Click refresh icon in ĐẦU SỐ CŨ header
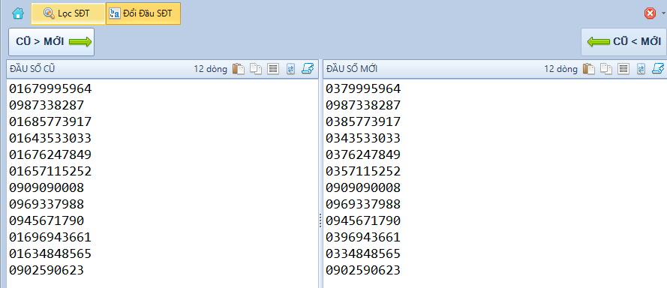This screenshot has width=667, height=288. tap(290, 69)
